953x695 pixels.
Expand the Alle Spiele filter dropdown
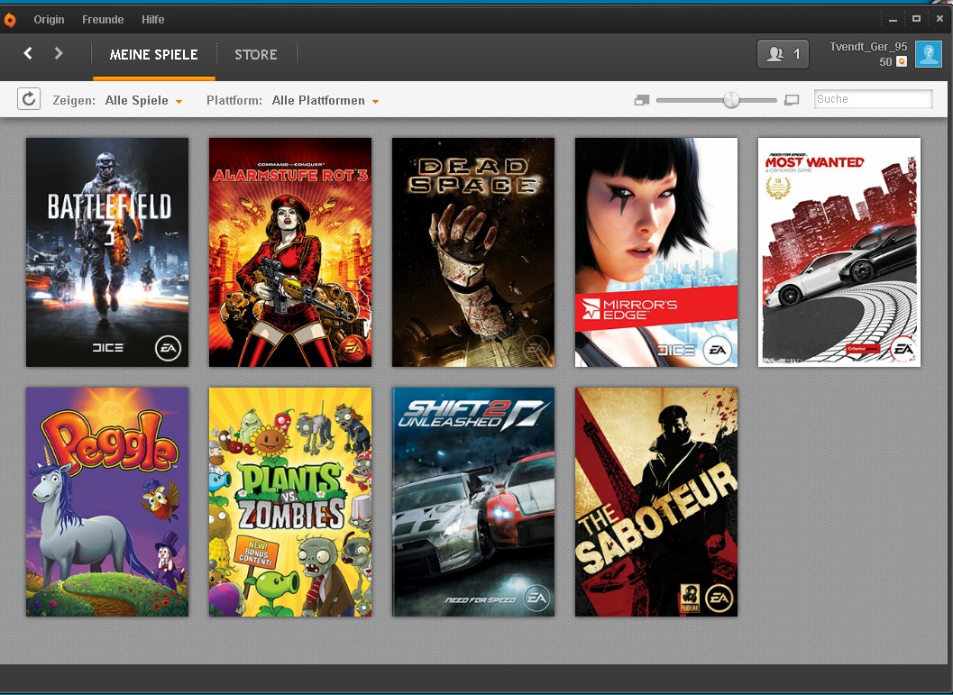click(143, 100)
